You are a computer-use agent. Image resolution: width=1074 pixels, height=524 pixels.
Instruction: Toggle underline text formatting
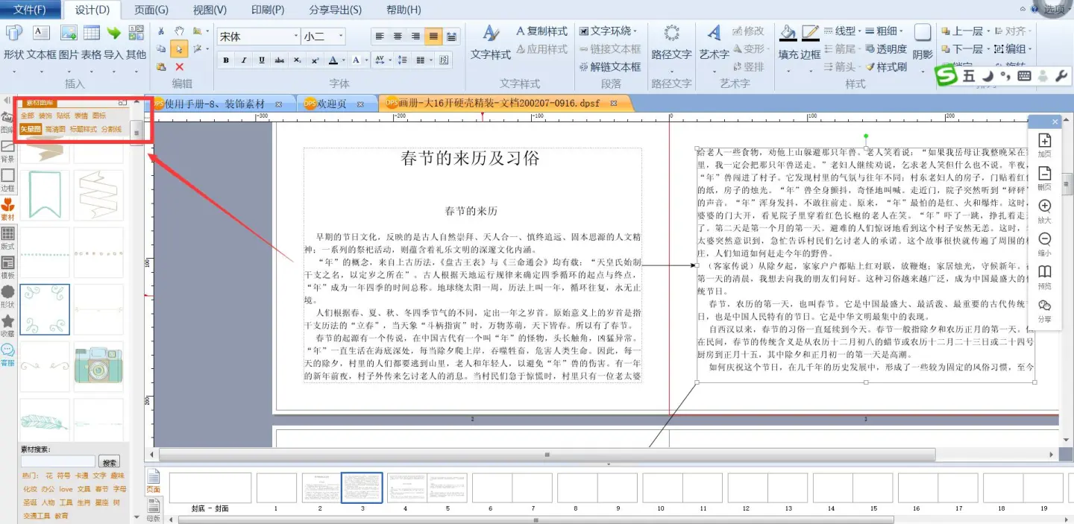[262, 60]
